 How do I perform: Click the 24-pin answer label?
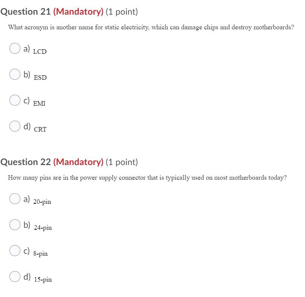(x=42, y=227)
